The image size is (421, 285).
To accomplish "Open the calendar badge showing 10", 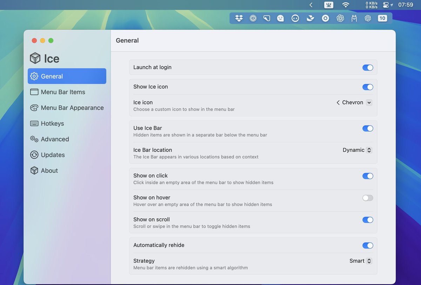I will point(382,18).
